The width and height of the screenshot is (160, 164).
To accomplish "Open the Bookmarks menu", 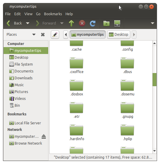I will [53, 14].
